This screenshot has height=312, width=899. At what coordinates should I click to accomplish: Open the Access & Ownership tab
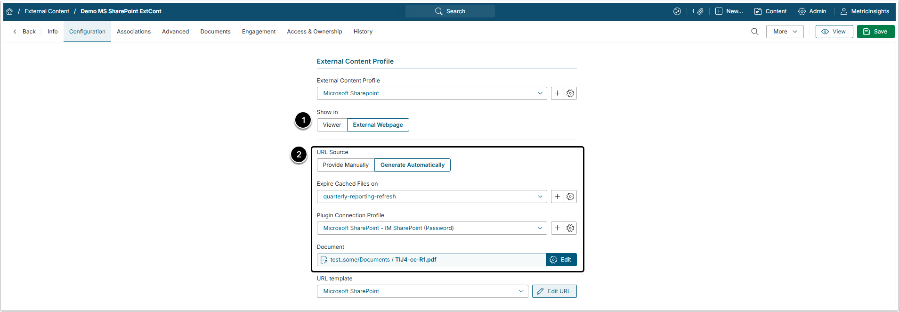(315, 32)
